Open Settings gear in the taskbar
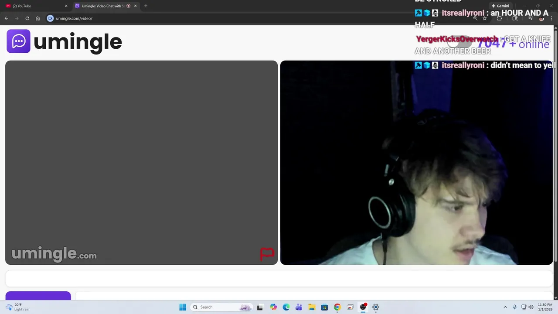 376,307
